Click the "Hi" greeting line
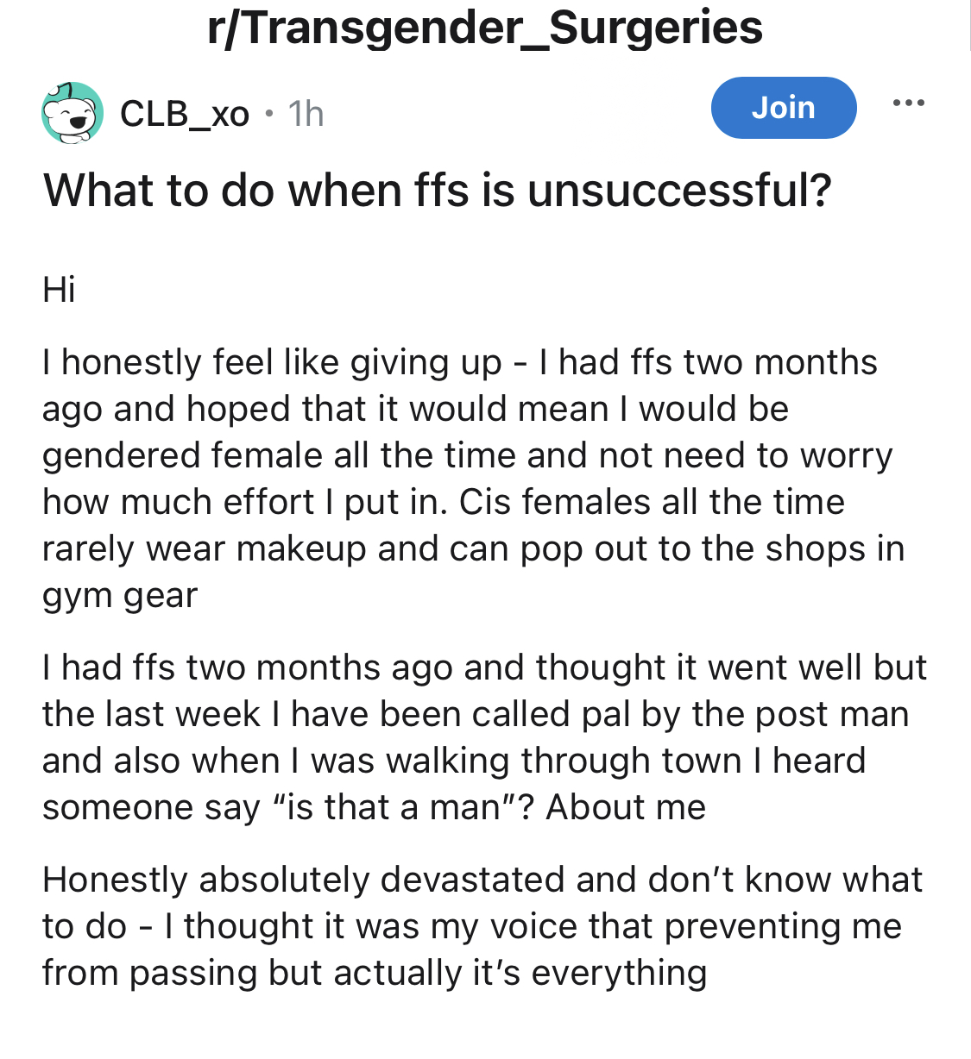This screenshot has height=1059, width=971. coord(59,290)
